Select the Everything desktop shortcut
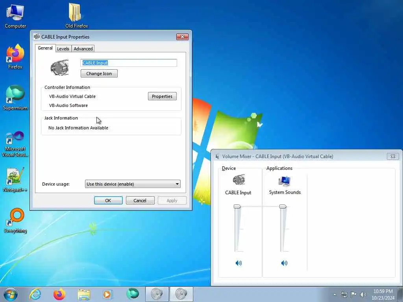 tap(15, 220)
